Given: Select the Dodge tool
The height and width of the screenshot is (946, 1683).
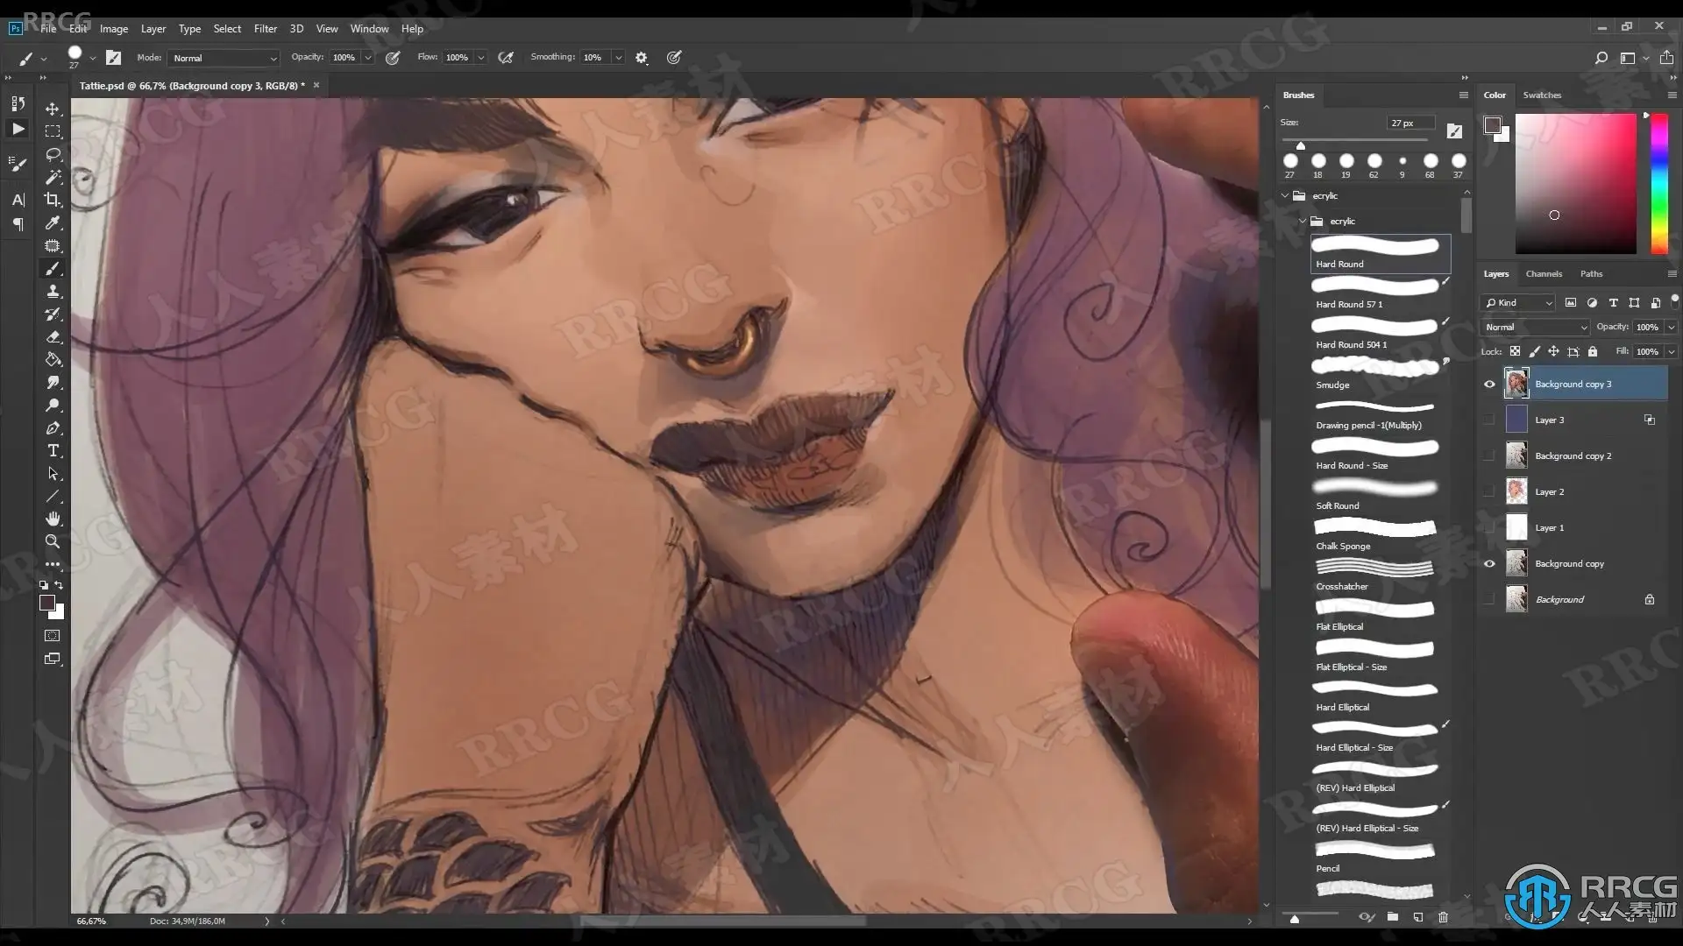Looking at the screenshot, I should coord(53,406).
